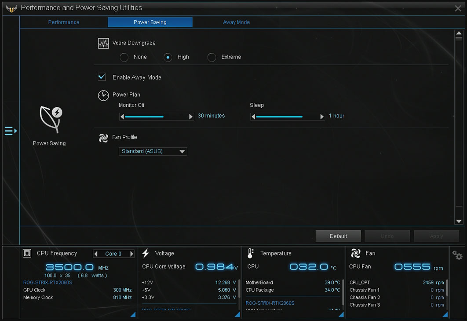The height and width of the screenshot is (321, 467).
Task: Click the 1 hour Sleep value
Action: [336, 116]
